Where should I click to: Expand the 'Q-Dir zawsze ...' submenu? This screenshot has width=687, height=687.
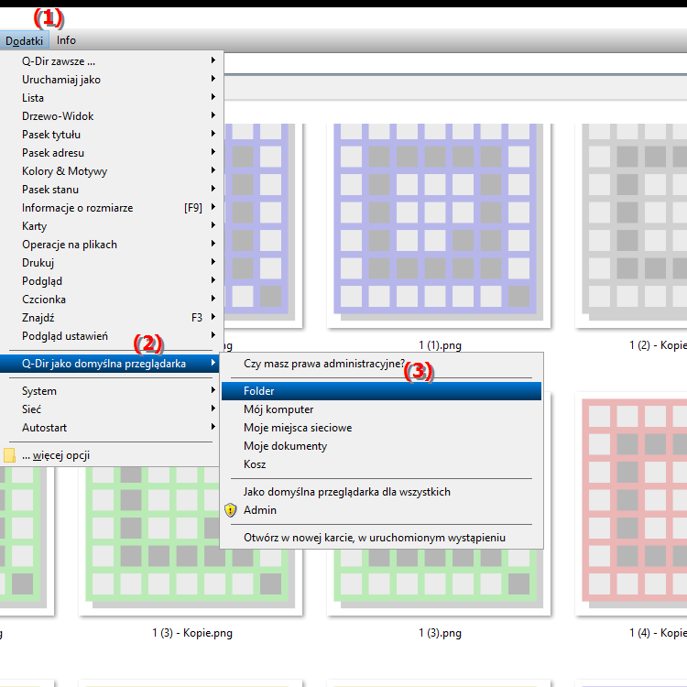click(x=112, y=61)
